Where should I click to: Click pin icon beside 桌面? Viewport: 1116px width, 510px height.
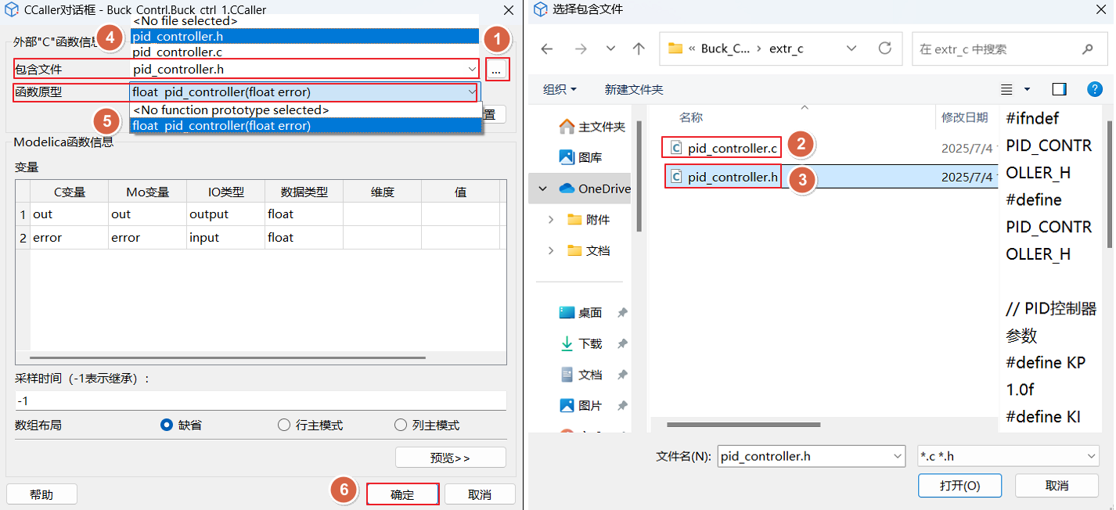[622, 313]
